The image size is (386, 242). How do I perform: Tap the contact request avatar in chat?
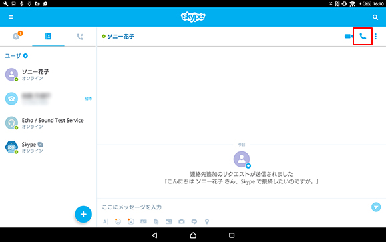point(242,159)
